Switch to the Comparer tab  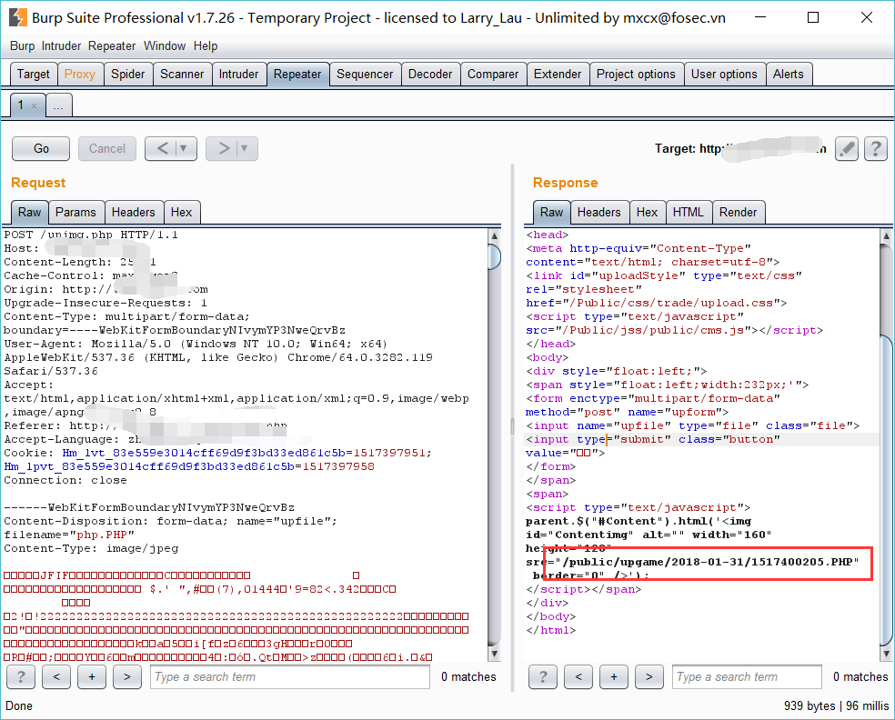pos(493,75)
